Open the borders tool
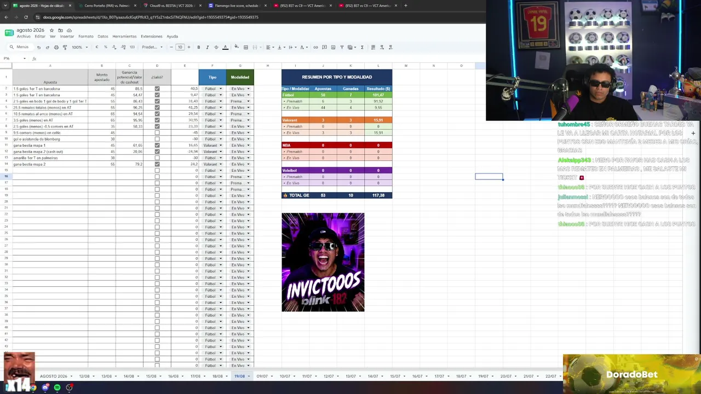Viewport: 701px width, 394px height. click(246, 47)
